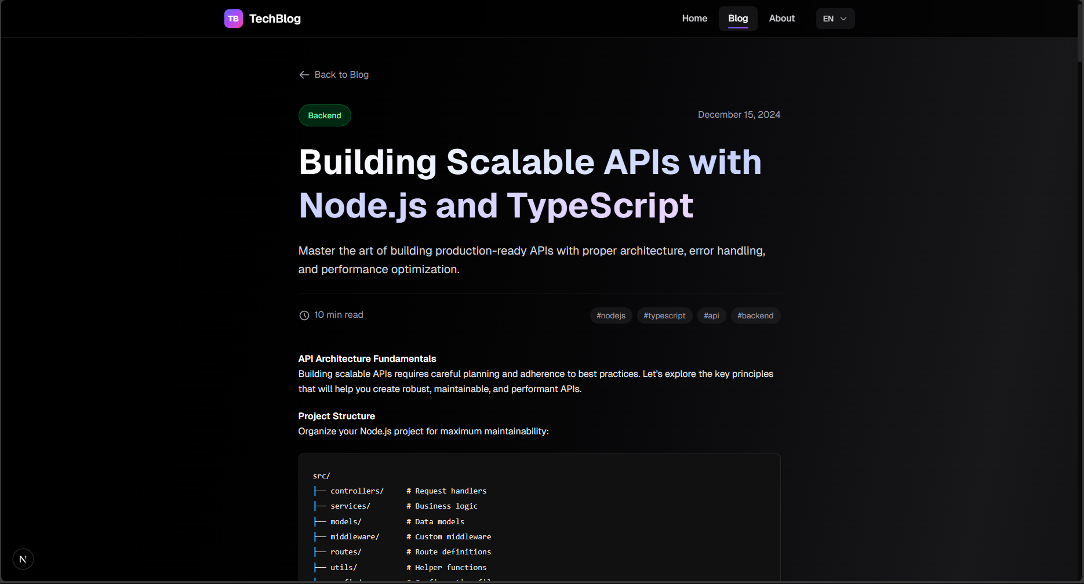This screenshot has width=1084, height=584.
Task: Go to the About page
Action: click(x=781, y=19)
